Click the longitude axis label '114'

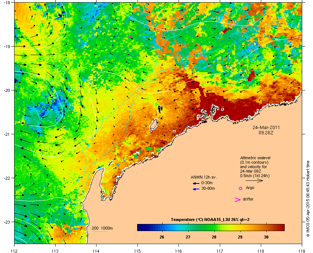pos(96,251)
